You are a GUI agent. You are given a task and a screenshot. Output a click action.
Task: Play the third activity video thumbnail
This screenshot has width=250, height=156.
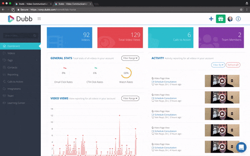pos(222,114)
